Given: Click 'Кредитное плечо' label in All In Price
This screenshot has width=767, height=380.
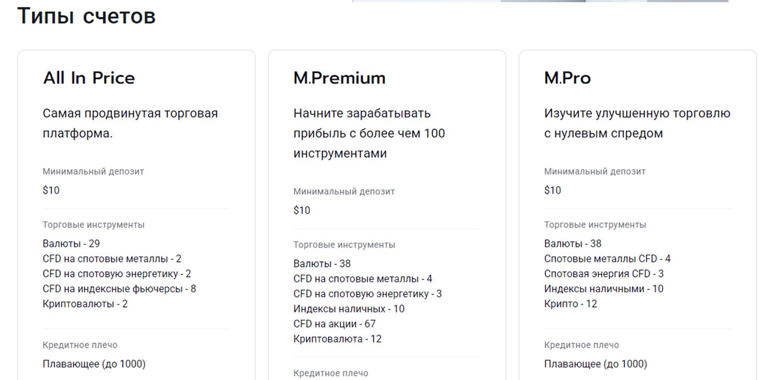Looking at the screenshot, I should (x=80, y=345).
